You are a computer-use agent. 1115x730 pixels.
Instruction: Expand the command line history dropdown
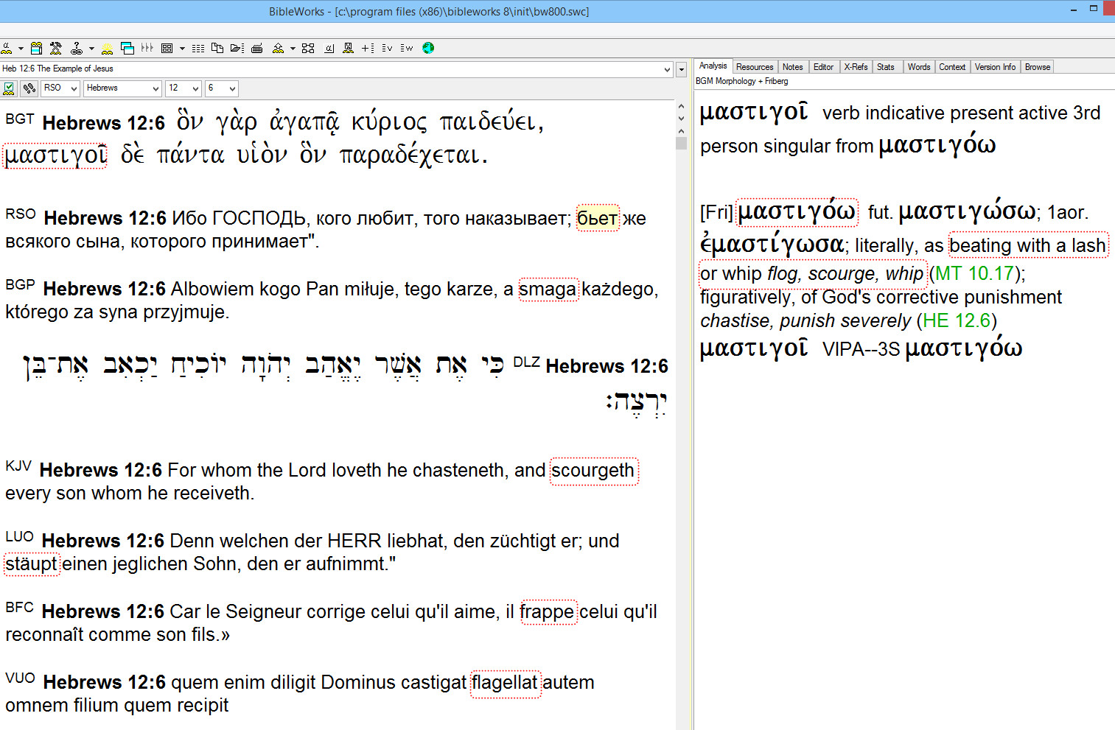click(667, 69)
